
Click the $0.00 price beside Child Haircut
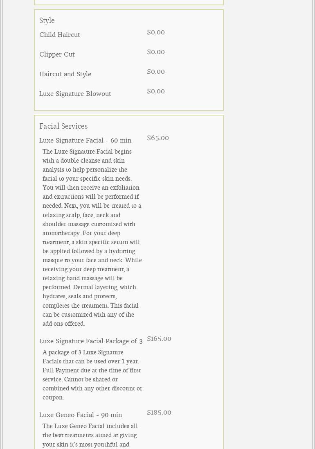pos(156,32)
